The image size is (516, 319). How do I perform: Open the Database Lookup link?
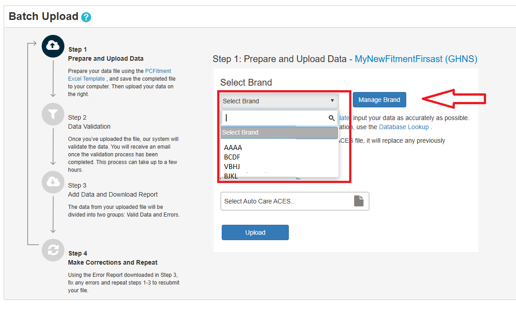(404, 127)
